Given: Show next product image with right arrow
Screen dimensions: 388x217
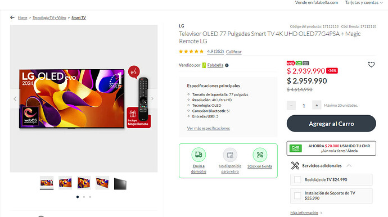Looking at the screenshot, I should [x=152, y=98].
